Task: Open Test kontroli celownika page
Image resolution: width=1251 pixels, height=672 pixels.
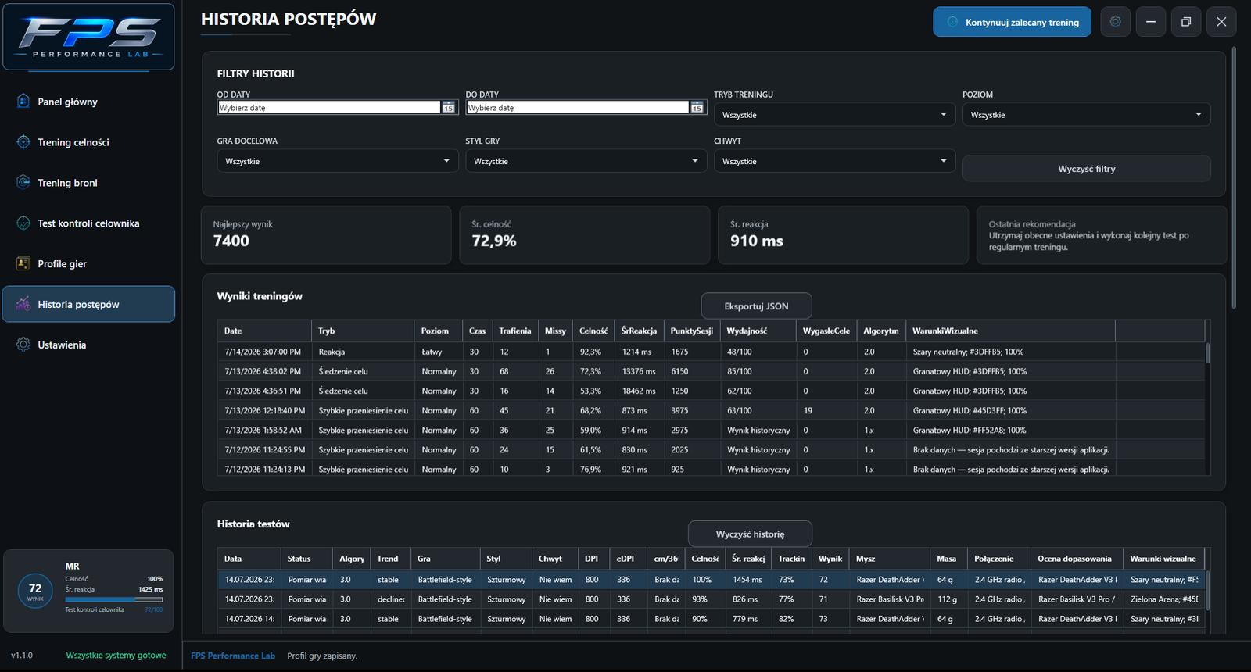Action: coord(88,223)
